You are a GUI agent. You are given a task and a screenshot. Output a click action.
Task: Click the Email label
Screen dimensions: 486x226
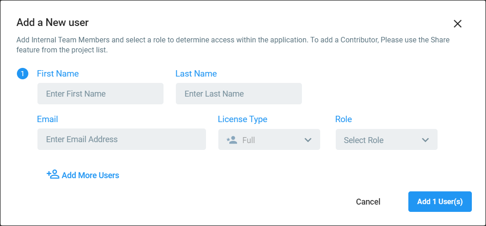click(x=48, y=119)
